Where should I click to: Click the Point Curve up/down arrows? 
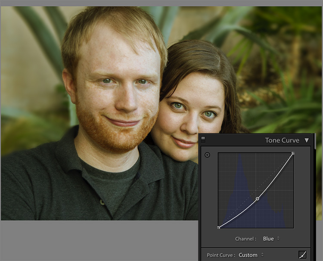[262, 255]
